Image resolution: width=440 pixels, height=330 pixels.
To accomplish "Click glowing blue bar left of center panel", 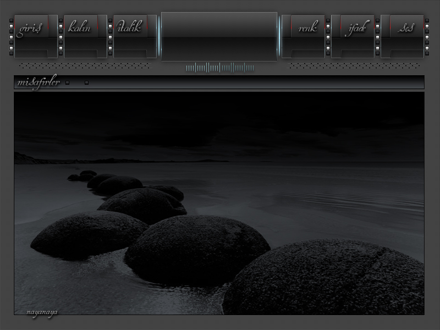I will (x=158, y=36).
